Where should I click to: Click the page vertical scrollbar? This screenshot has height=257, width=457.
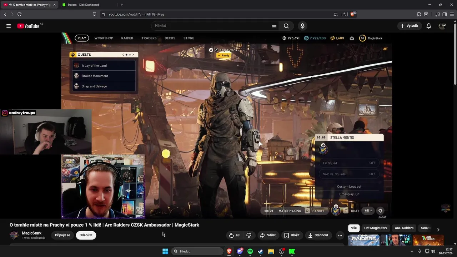(x=455, y=54)
